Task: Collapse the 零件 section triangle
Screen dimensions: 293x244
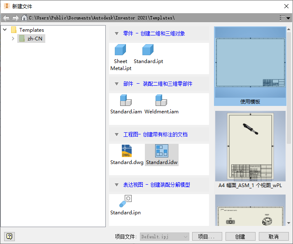Action: point(116,34)
